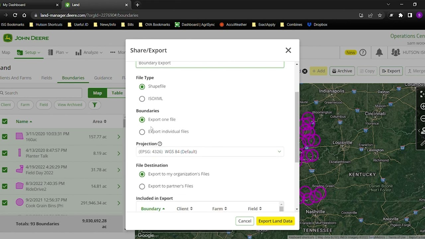425x239 pixels.
Task: Open the Projection WGS 84 dropdown
Action: [210, 152]
